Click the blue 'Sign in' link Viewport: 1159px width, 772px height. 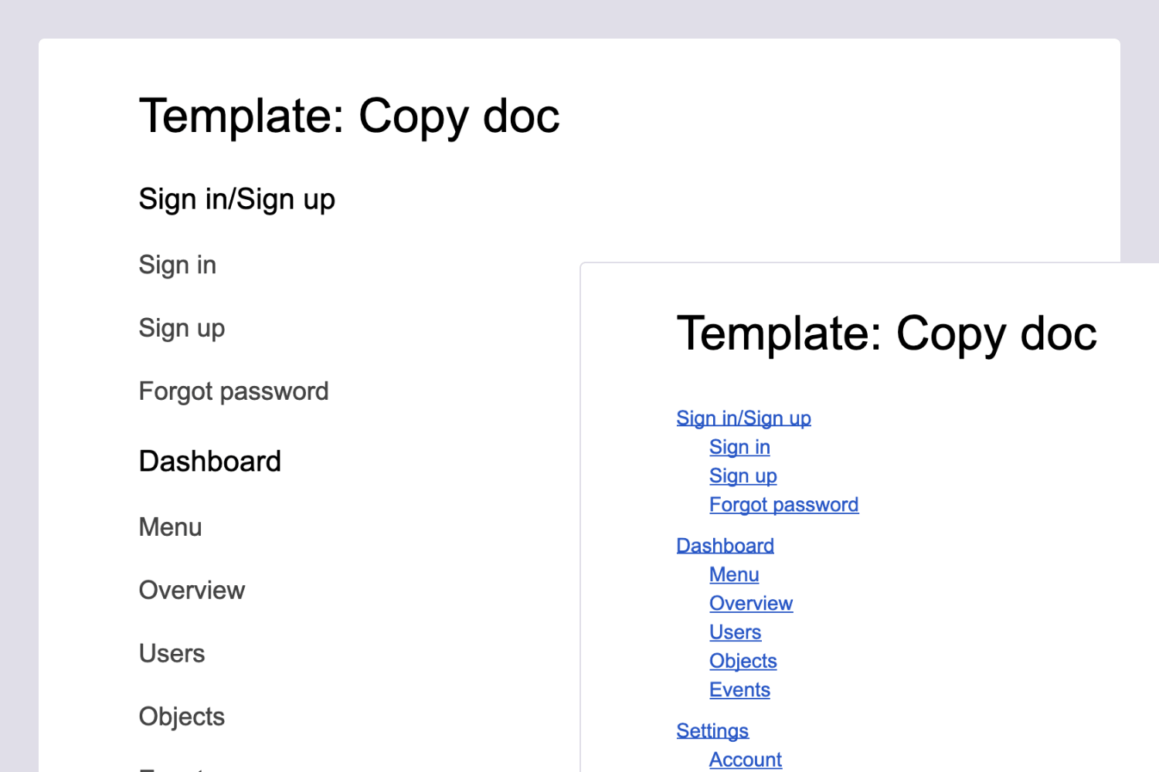[739, 447]
